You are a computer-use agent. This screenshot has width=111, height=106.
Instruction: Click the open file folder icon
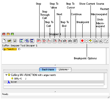point(9,41)
